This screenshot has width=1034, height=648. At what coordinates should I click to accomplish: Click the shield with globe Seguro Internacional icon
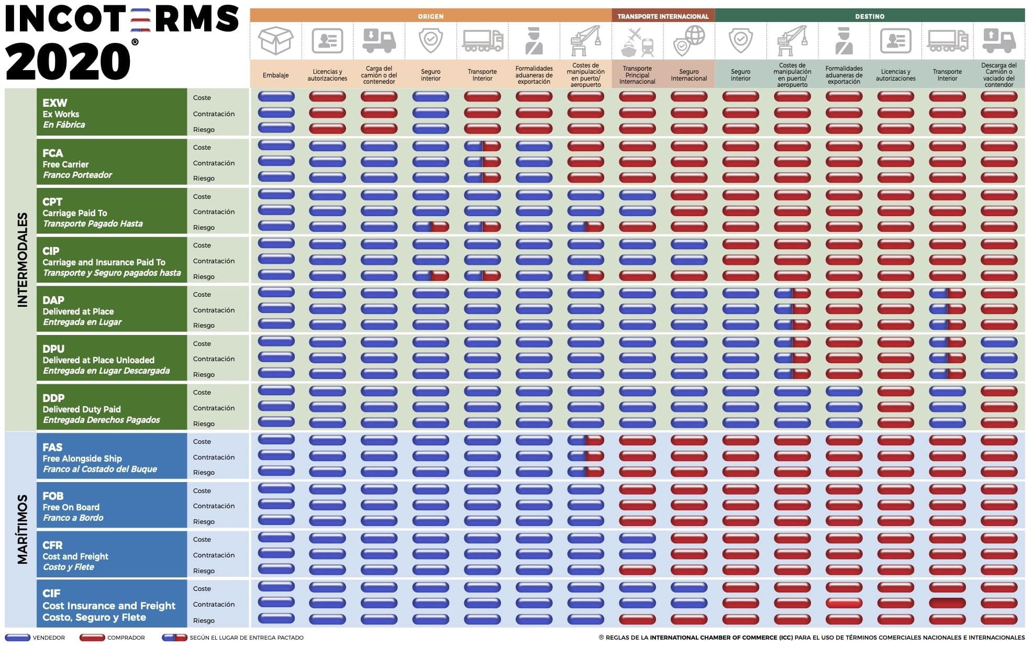click(x=689, y=41)
